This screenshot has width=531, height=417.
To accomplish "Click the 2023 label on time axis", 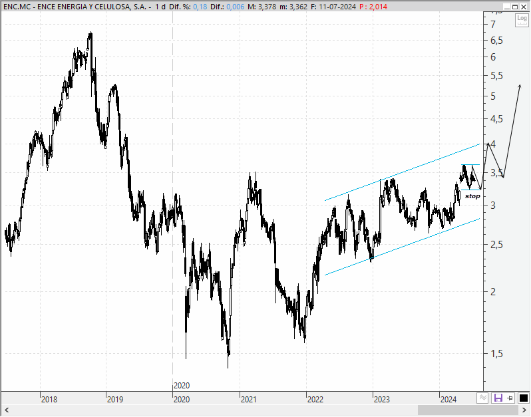I will (x=382, y=400).
